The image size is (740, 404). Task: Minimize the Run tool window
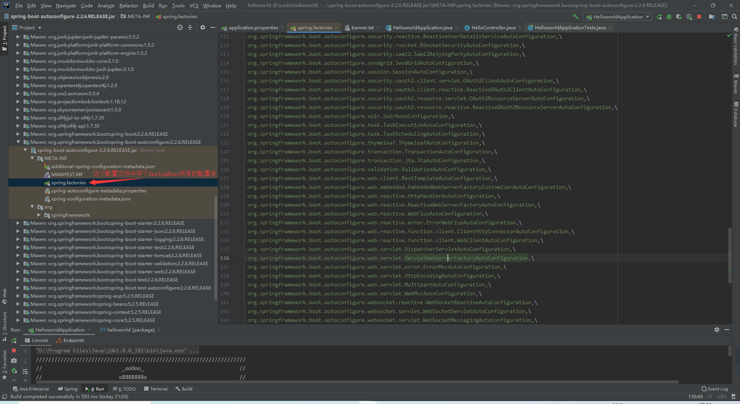pyautogui.click(x=727, y=330)
